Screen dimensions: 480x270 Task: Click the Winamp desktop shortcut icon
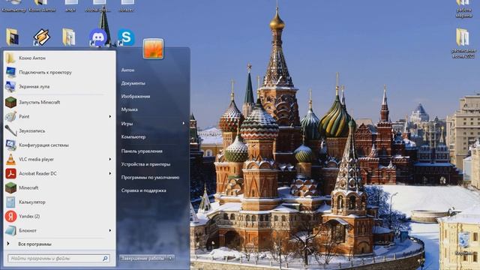point(42,37)
